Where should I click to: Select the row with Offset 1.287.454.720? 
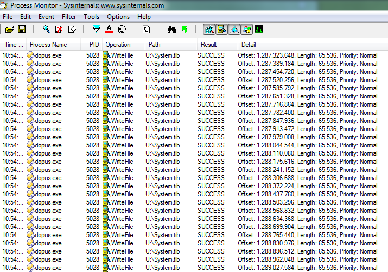[x=194, y=72]
